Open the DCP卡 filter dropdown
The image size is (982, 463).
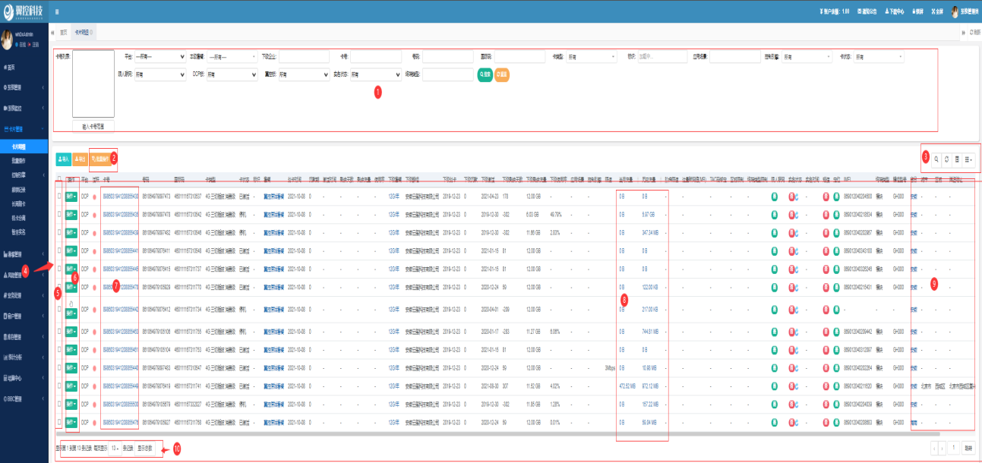coord(232,75)
